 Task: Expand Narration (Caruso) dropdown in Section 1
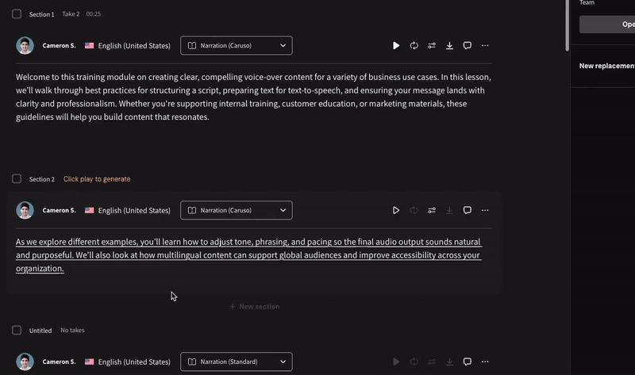click(236, 46)
